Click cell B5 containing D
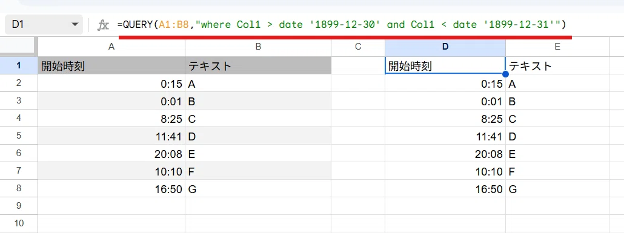This screenshot has height=233, width=624. pos(258,136)
